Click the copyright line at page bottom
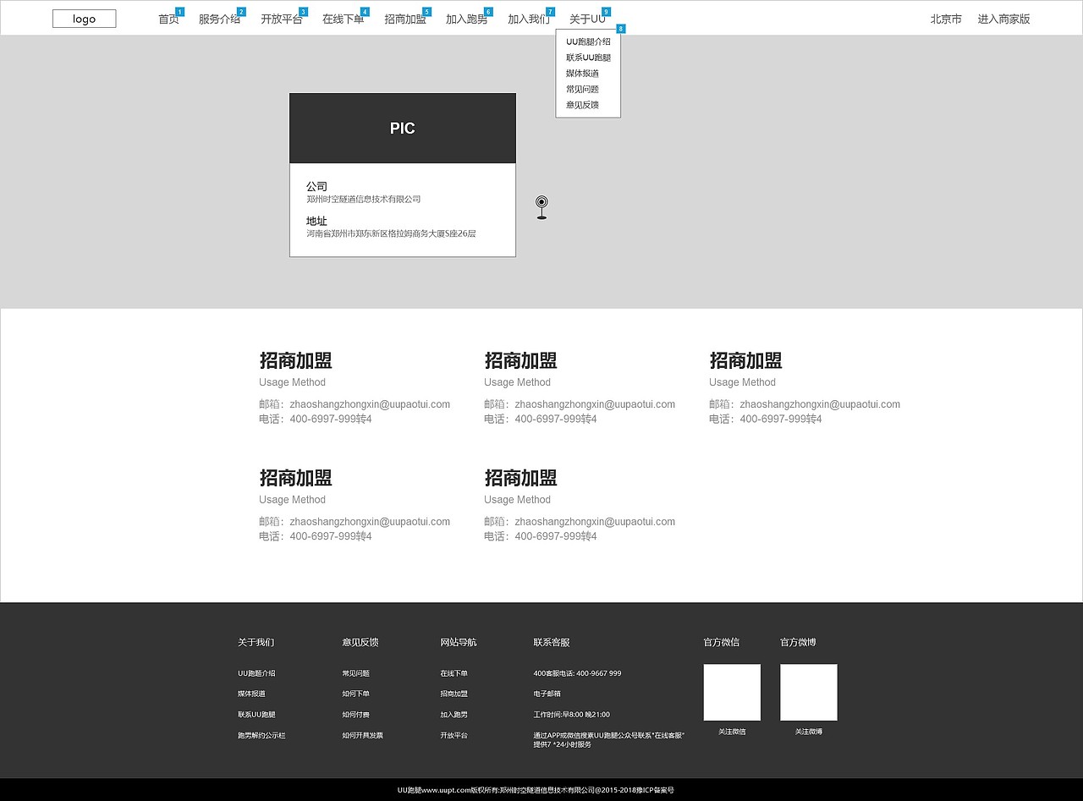The height and width of the screenshot is (801, 1083). pyautogui.click(x=536, y=790)
